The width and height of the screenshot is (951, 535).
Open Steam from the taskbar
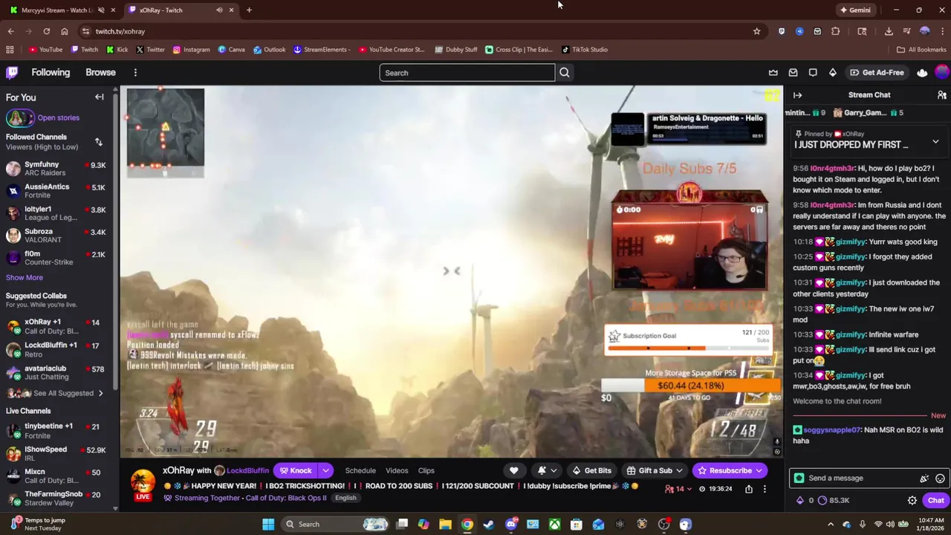pyautogui.click(x=489, y=524)
